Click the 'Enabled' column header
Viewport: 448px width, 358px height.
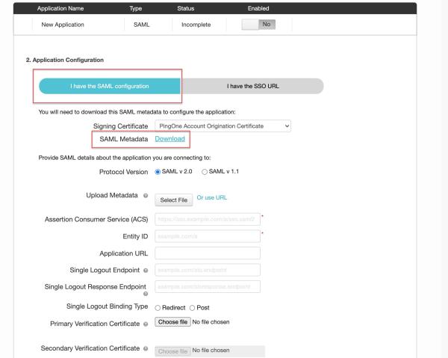[x=258, y=8]
